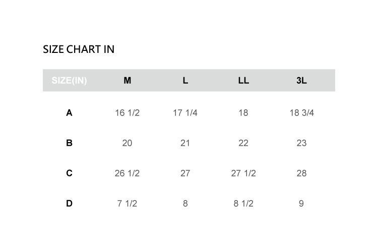
Task: Select value 28 in row C
Action: pos(301,173)
